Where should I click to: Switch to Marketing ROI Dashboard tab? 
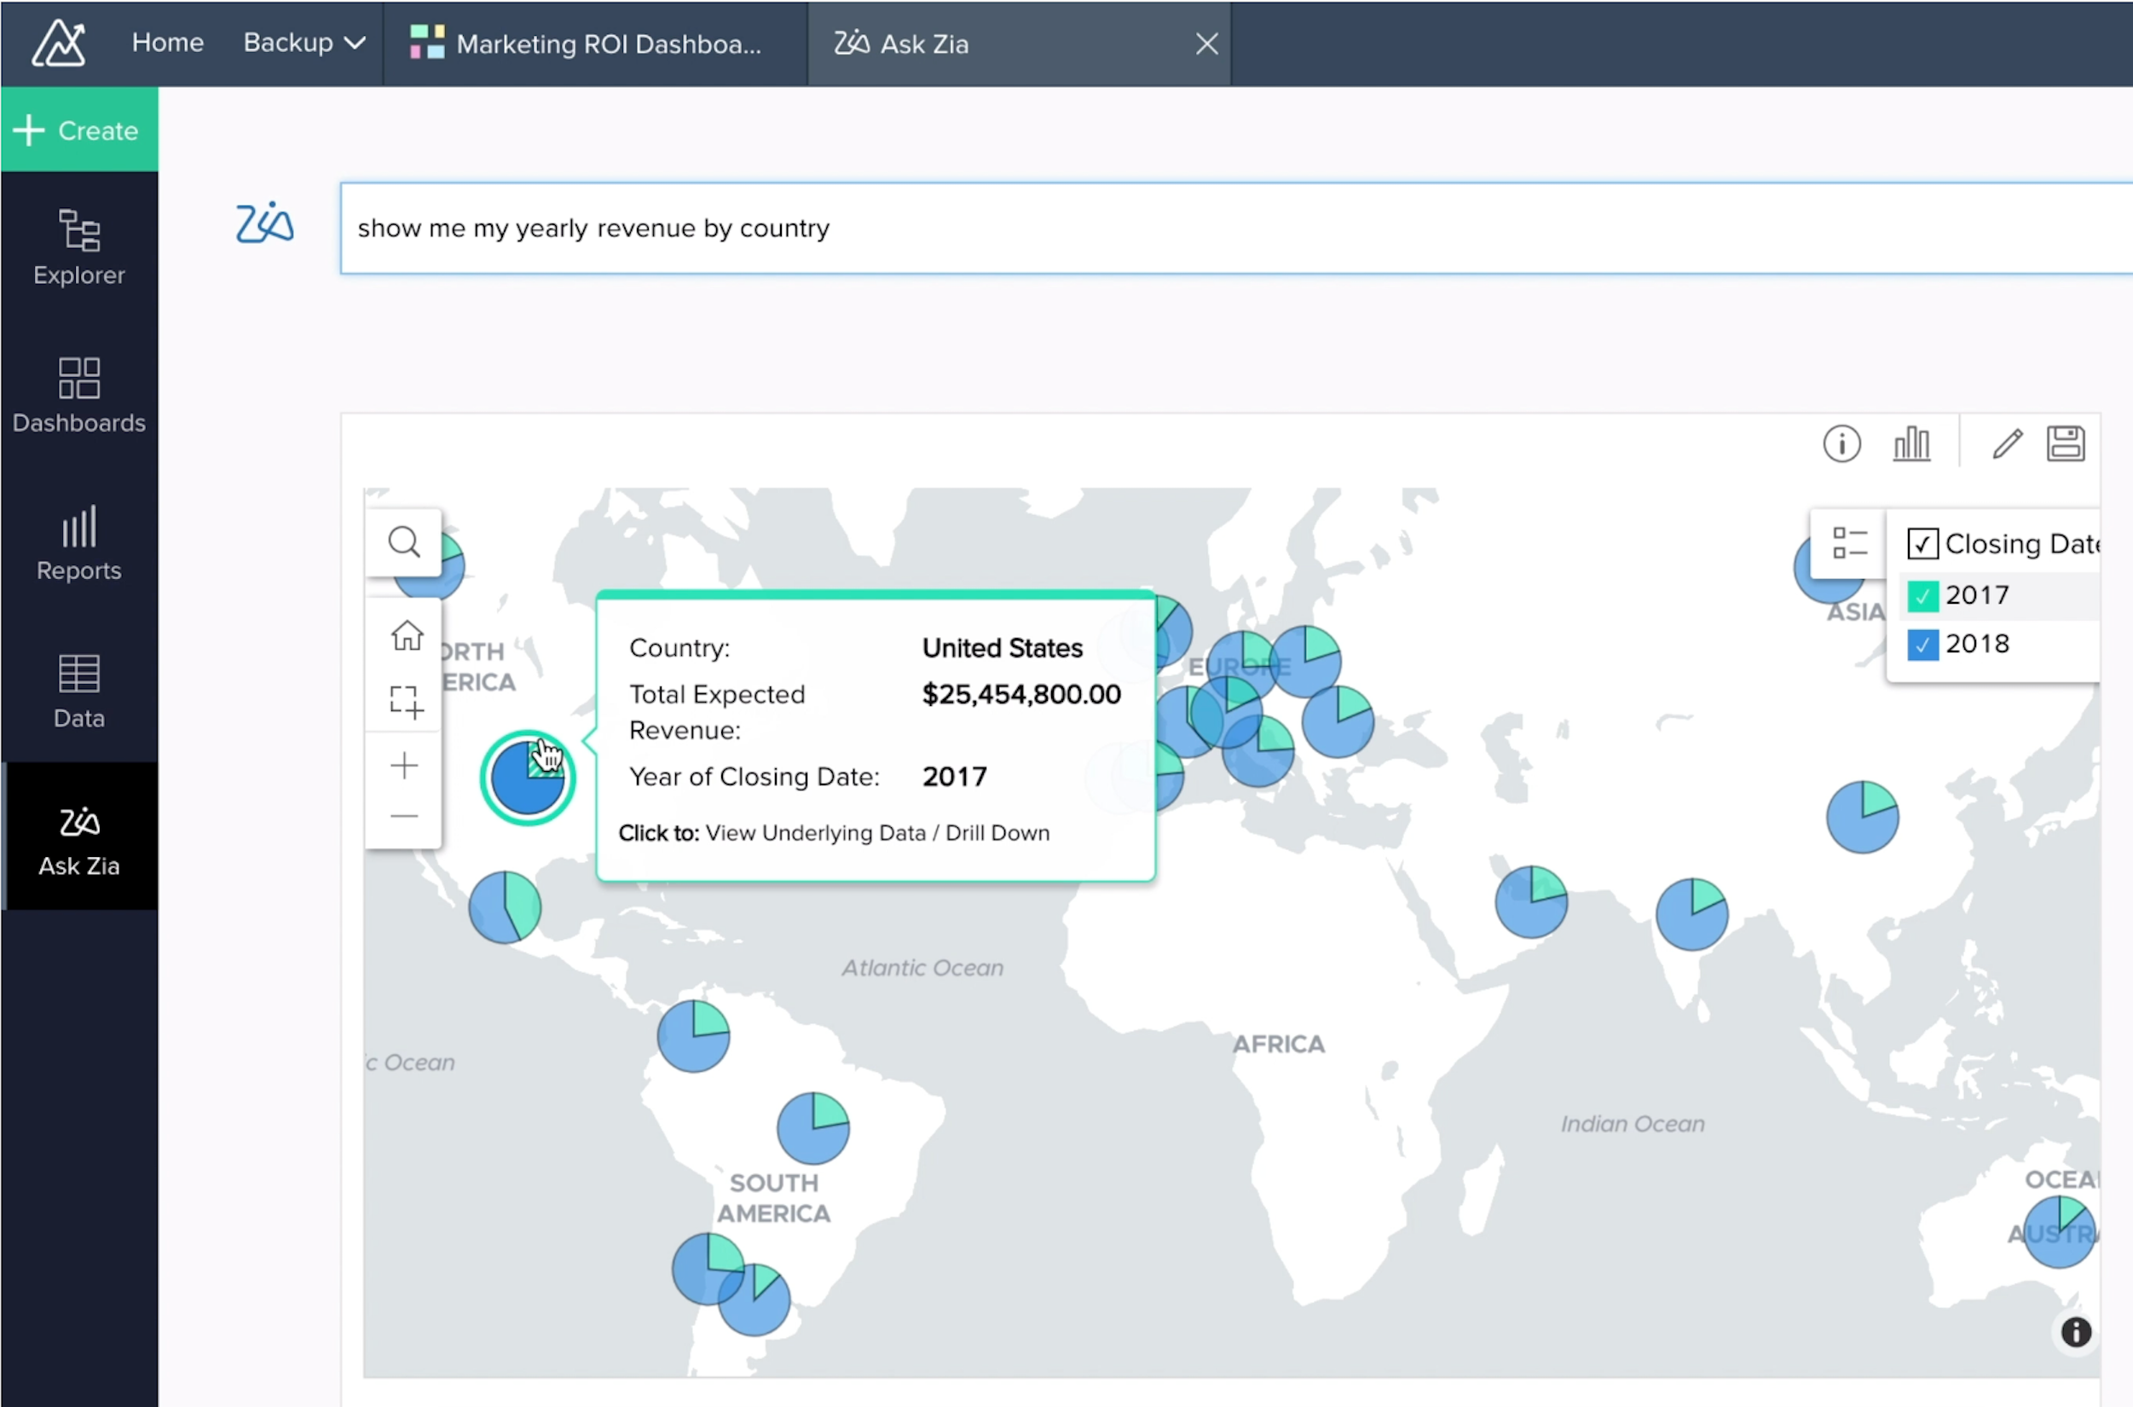coord(595,44)
